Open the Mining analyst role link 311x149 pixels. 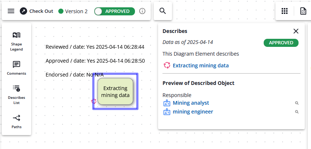(x=191, y=103)
